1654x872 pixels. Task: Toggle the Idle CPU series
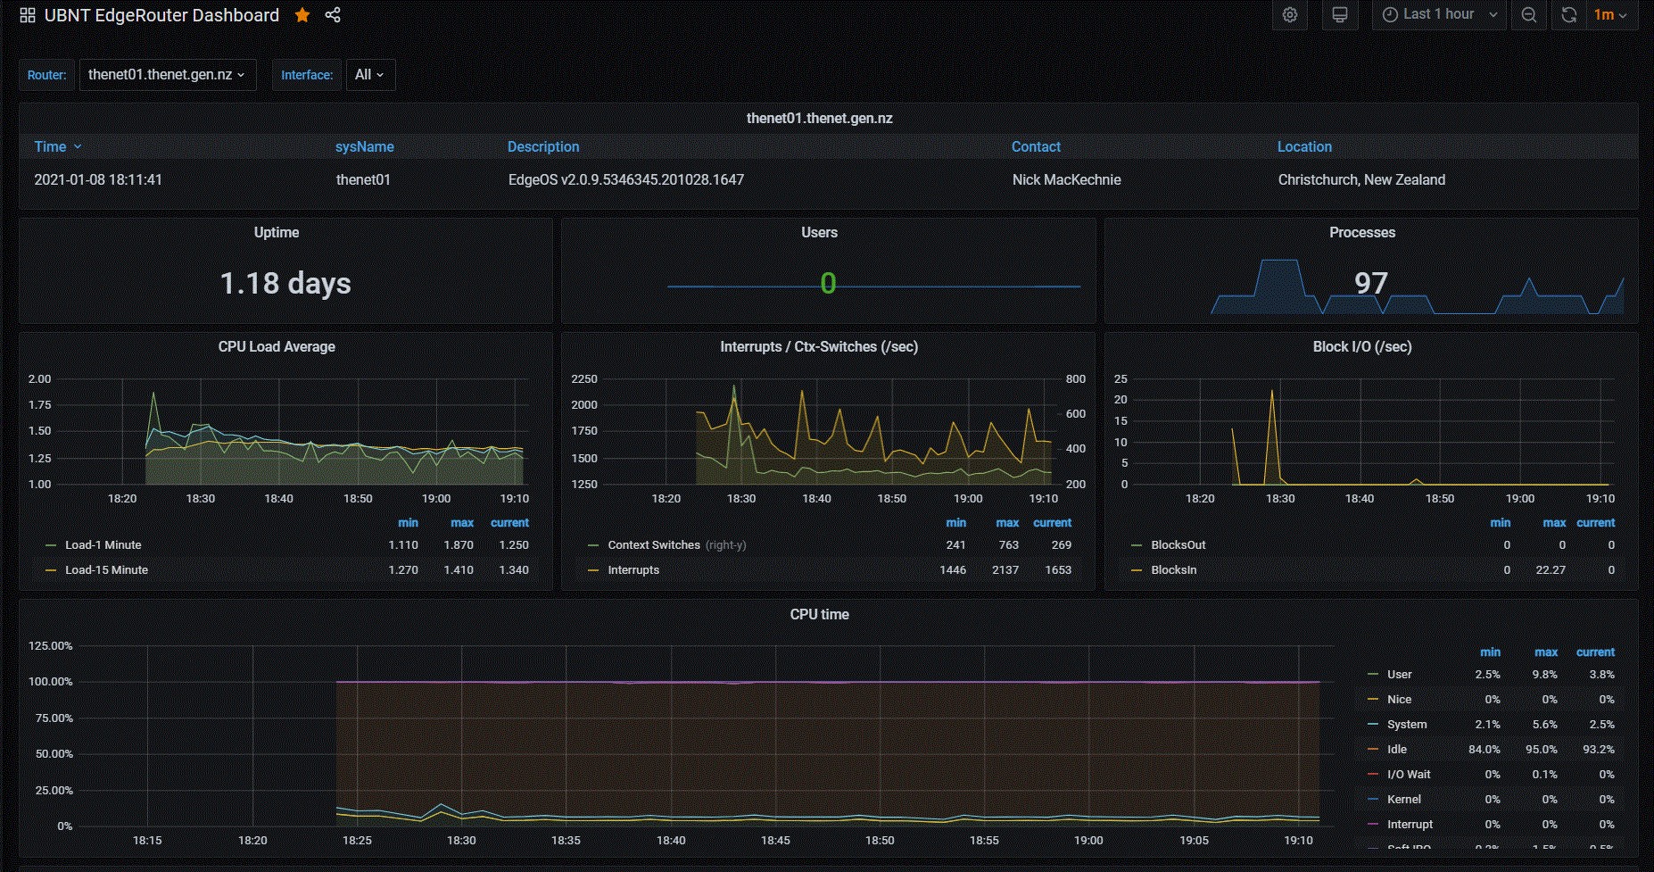[x=1397, y=750]
